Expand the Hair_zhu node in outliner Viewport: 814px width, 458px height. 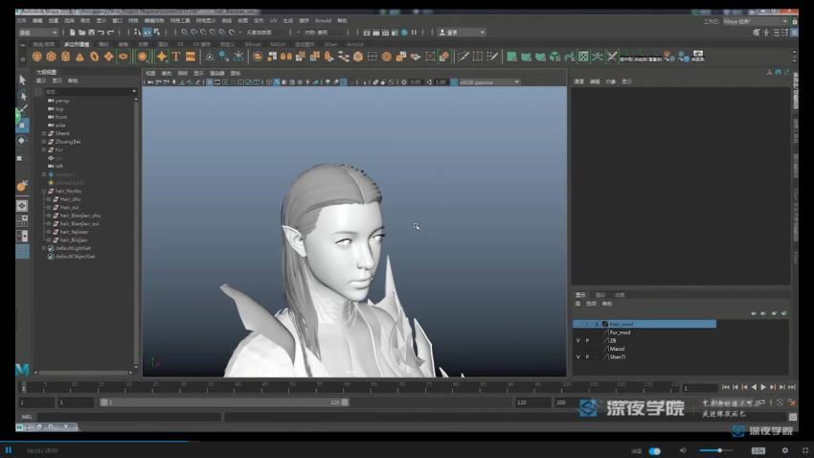(49, 199)
